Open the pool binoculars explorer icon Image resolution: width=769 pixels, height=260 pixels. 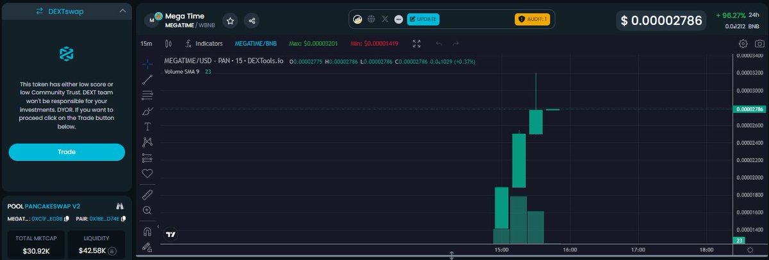point(119,206)
